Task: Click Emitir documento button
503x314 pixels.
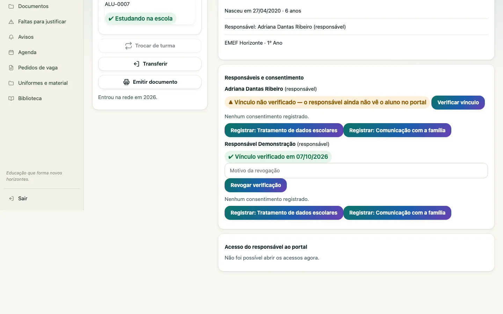Action: pyautogui.click(x=150, y=82)
